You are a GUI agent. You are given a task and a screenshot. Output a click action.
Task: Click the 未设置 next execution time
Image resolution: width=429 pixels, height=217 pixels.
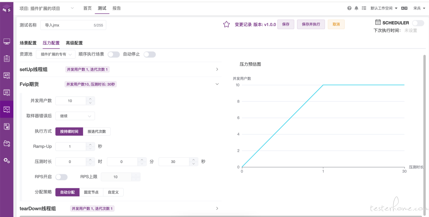coord(411,30)
